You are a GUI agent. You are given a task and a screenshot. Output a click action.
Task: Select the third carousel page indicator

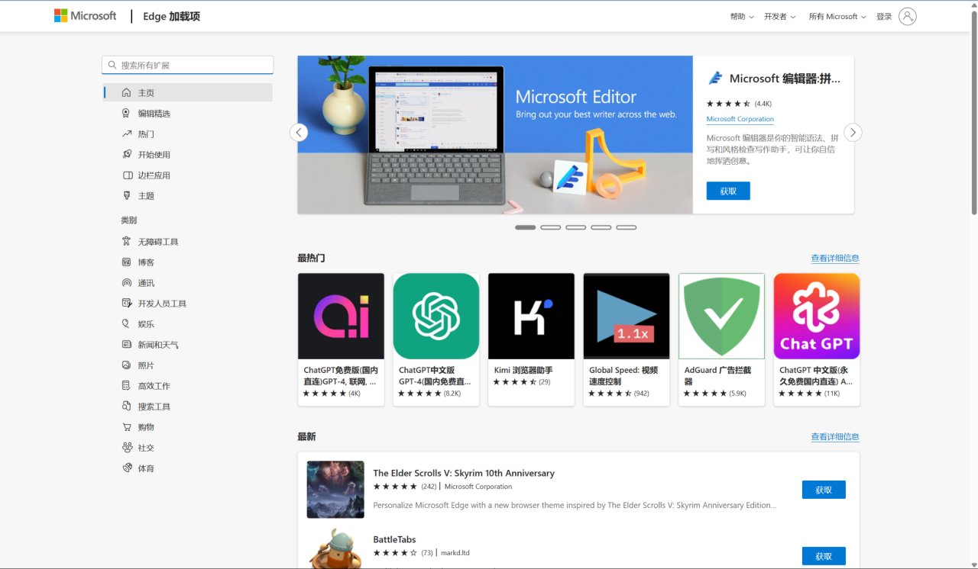click(x=576, y=227)
